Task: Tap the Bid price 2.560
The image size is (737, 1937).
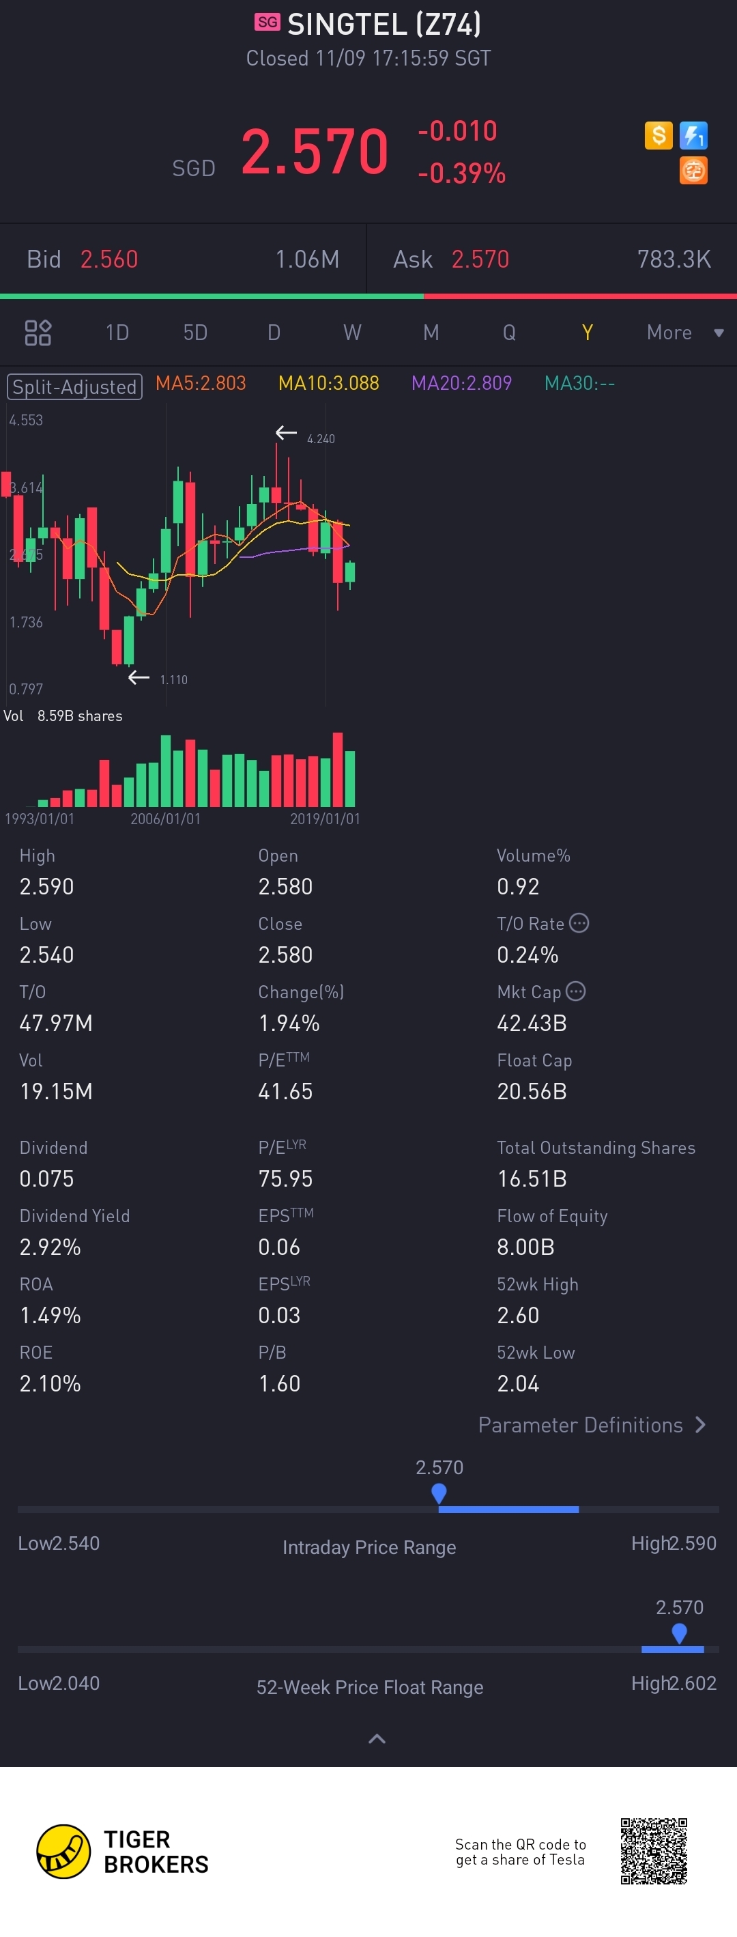Action: coord(109,259)
